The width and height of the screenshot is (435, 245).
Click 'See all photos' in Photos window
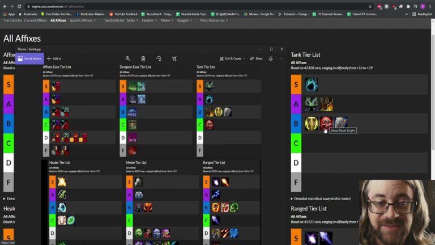point(29,58)
